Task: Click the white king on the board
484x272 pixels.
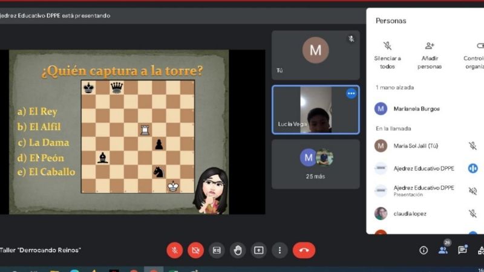Action: [173, 186]
